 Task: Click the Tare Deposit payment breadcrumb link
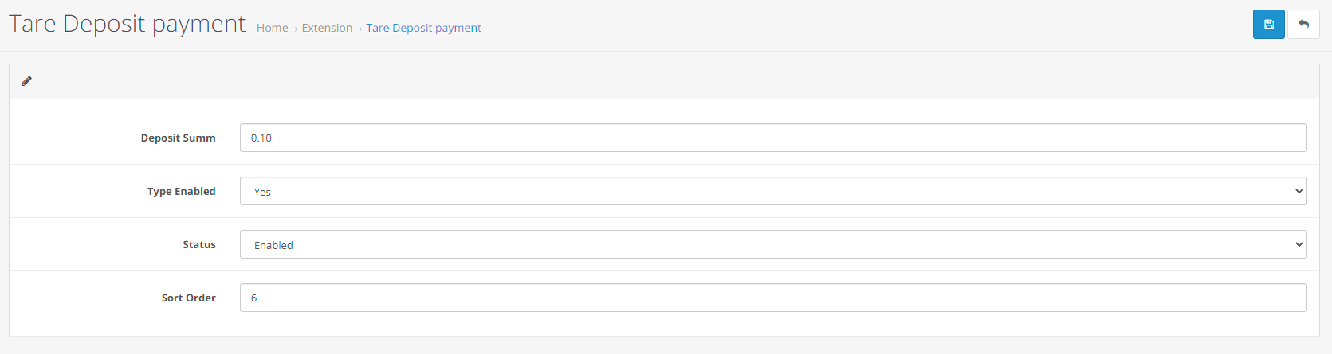pyautogui.click(x=423, y=28)
